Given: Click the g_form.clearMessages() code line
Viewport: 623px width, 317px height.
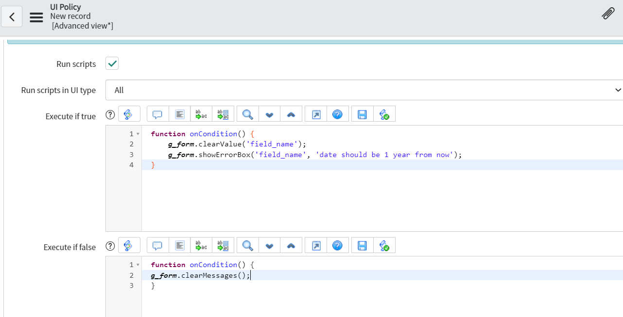Looking at the screenshot, I should [201, 275].
